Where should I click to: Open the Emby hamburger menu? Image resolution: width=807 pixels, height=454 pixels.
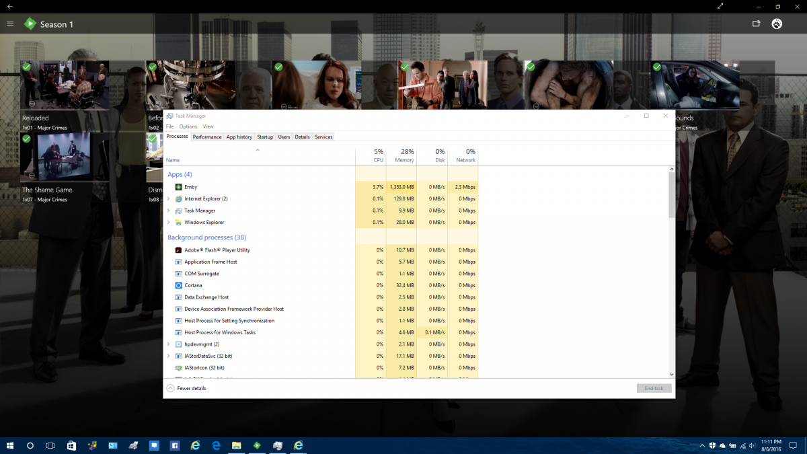pos(10,24)
